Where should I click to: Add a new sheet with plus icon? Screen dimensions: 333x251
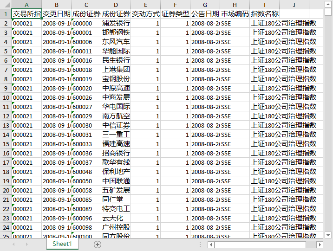(98, 245)
